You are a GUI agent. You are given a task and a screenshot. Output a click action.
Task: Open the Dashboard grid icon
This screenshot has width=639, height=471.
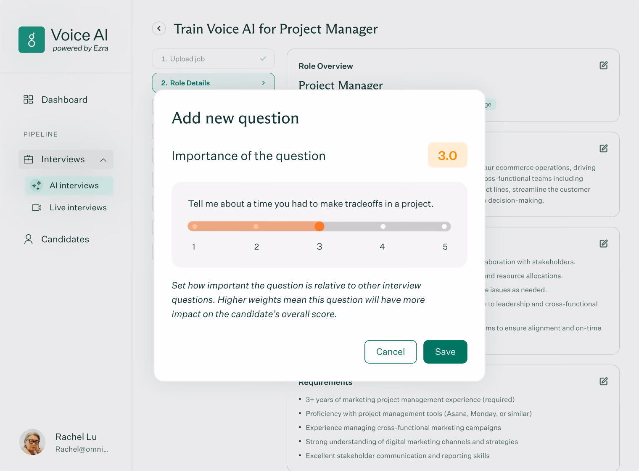coord(28,100)
